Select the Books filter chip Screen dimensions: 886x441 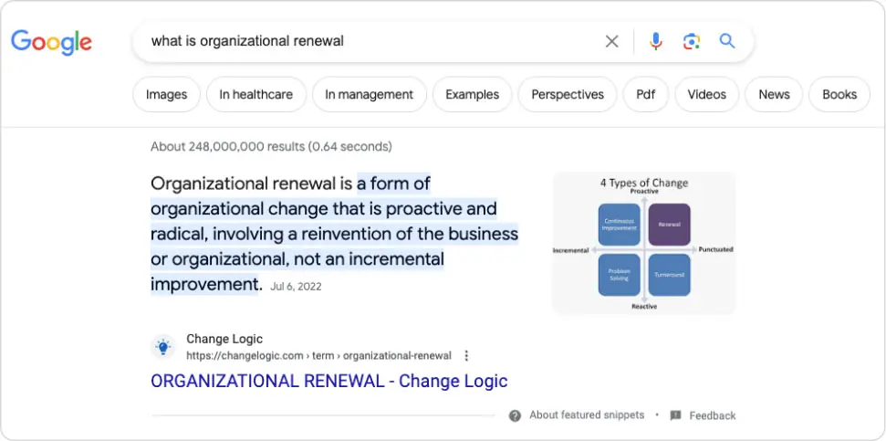(x=839, y=94)
